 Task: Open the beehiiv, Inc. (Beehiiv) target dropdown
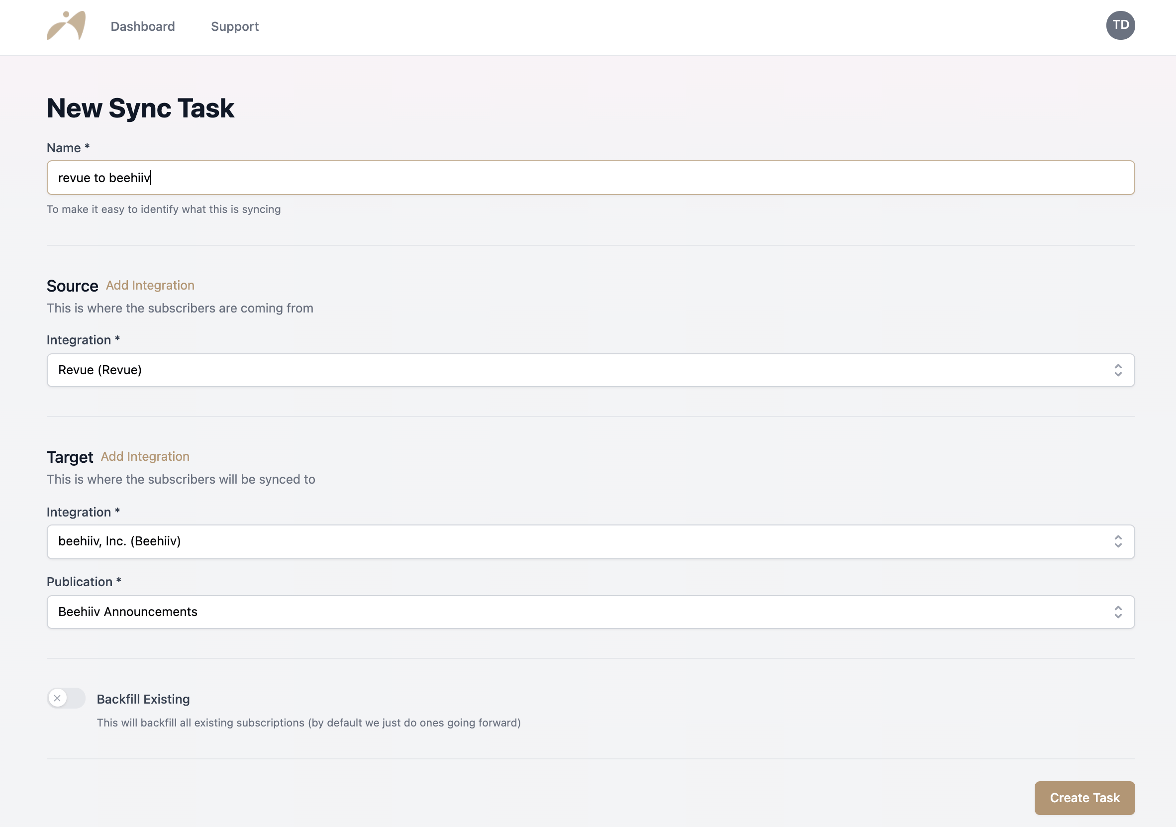[590, 541]
